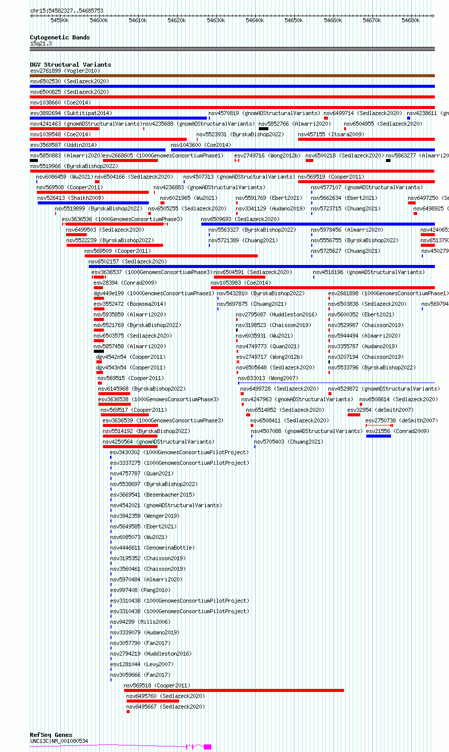Open variant label nsv4570819 (gnomADStructuralVariants)

pyautogui.click(x=264, y=113)
